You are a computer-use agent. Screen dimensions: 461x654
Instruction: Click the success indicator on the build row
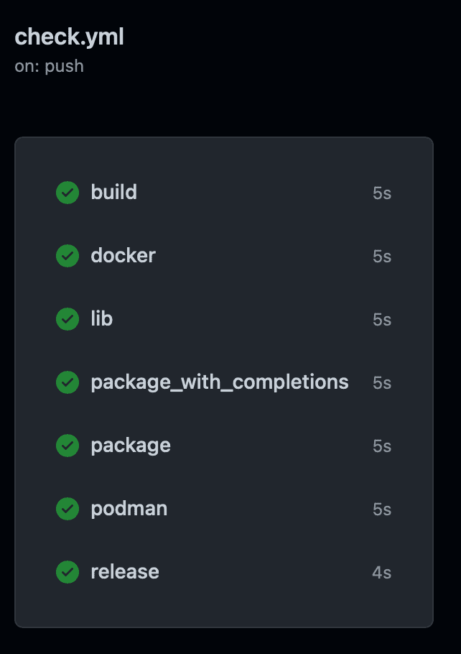(67, 192)
